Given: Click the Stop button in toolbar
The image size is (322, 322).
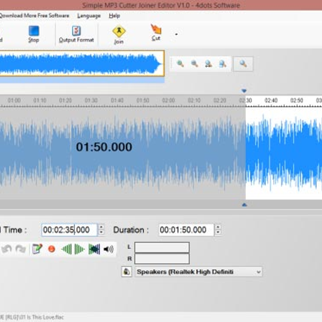Looking at the screenshot, I should click(x=34, y=34).
